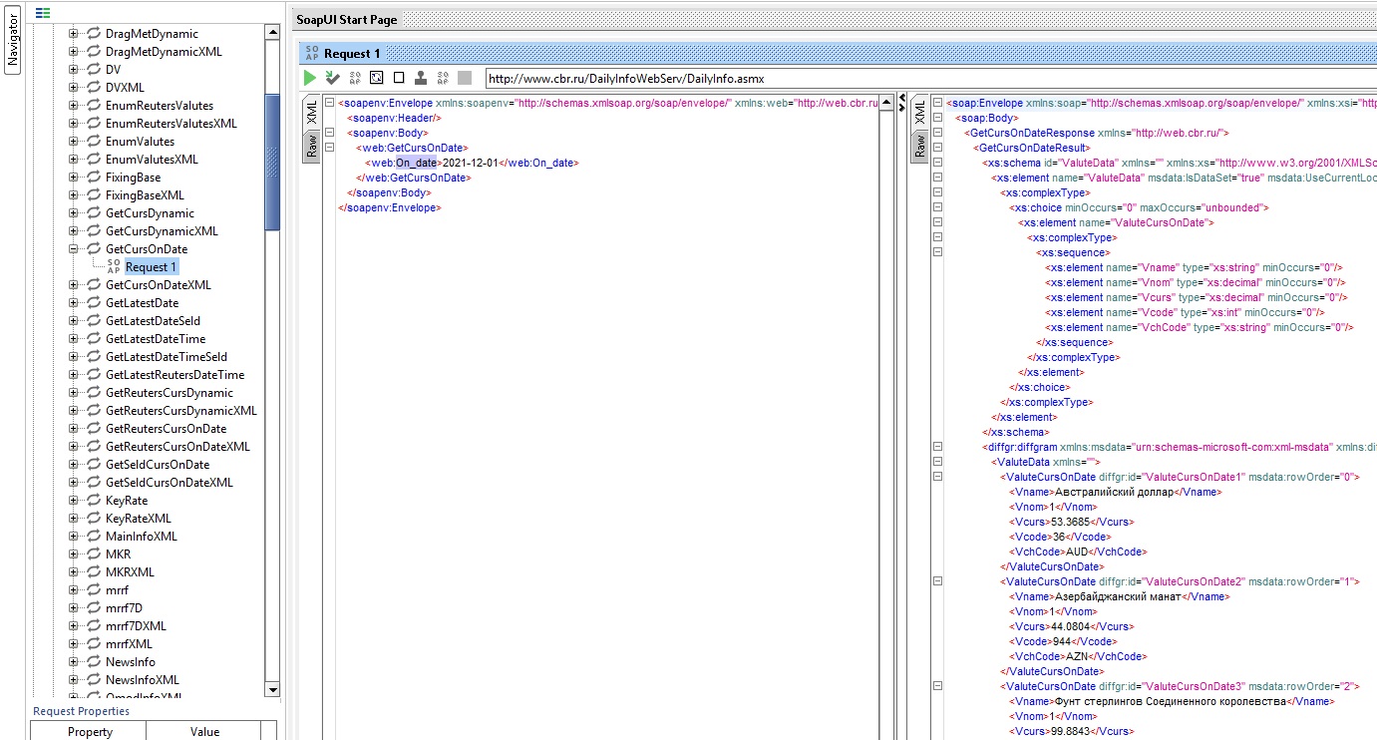
Task: Recreate default request from the schema
Action: (377, 78)
